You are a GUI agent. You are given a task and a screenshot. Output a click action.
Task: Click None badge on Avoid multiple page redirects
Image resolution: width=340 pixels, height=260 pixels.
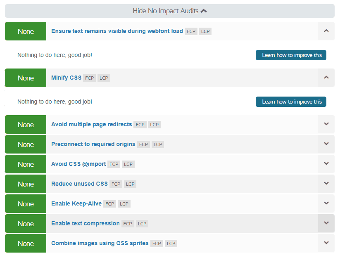click(x=26, y=124)
